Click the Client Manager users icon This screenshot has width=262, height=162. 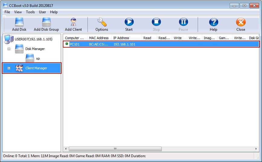(19, 68)
